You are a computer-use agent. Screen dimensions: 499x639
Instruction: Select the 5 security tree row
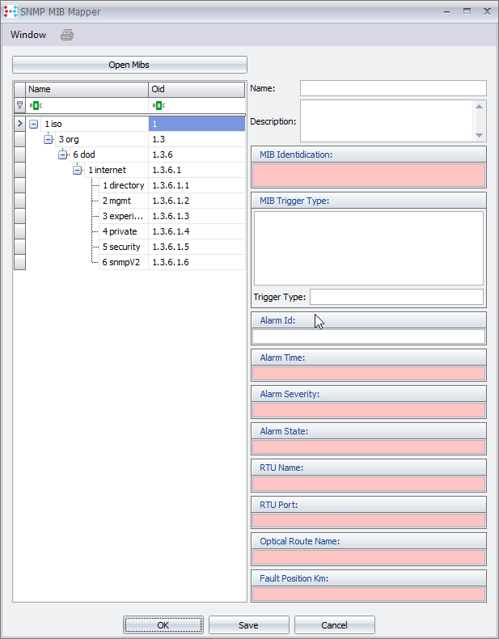(124, 247)
